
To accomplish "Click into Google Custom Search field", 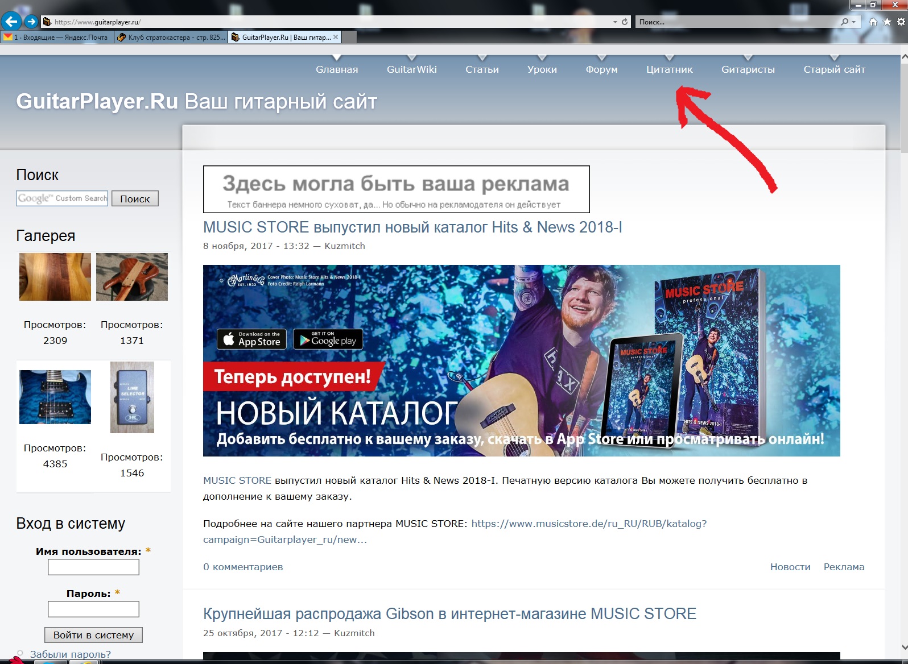I will point(62,198).
